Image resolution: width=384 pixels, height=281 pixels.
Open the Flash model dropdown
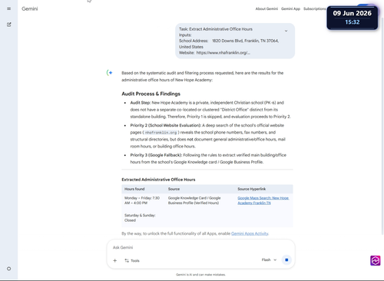(x=269, y=260)
